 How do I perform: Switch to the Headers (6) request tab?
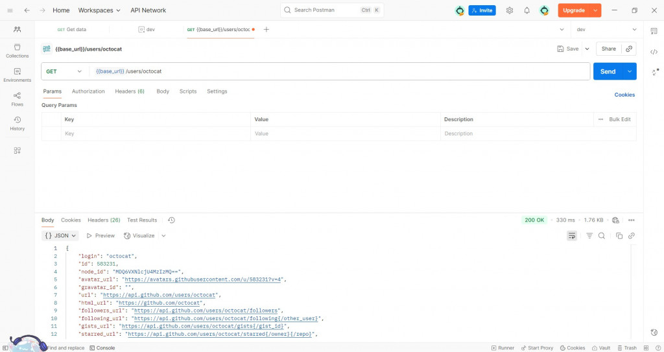[x=130, y=91]
